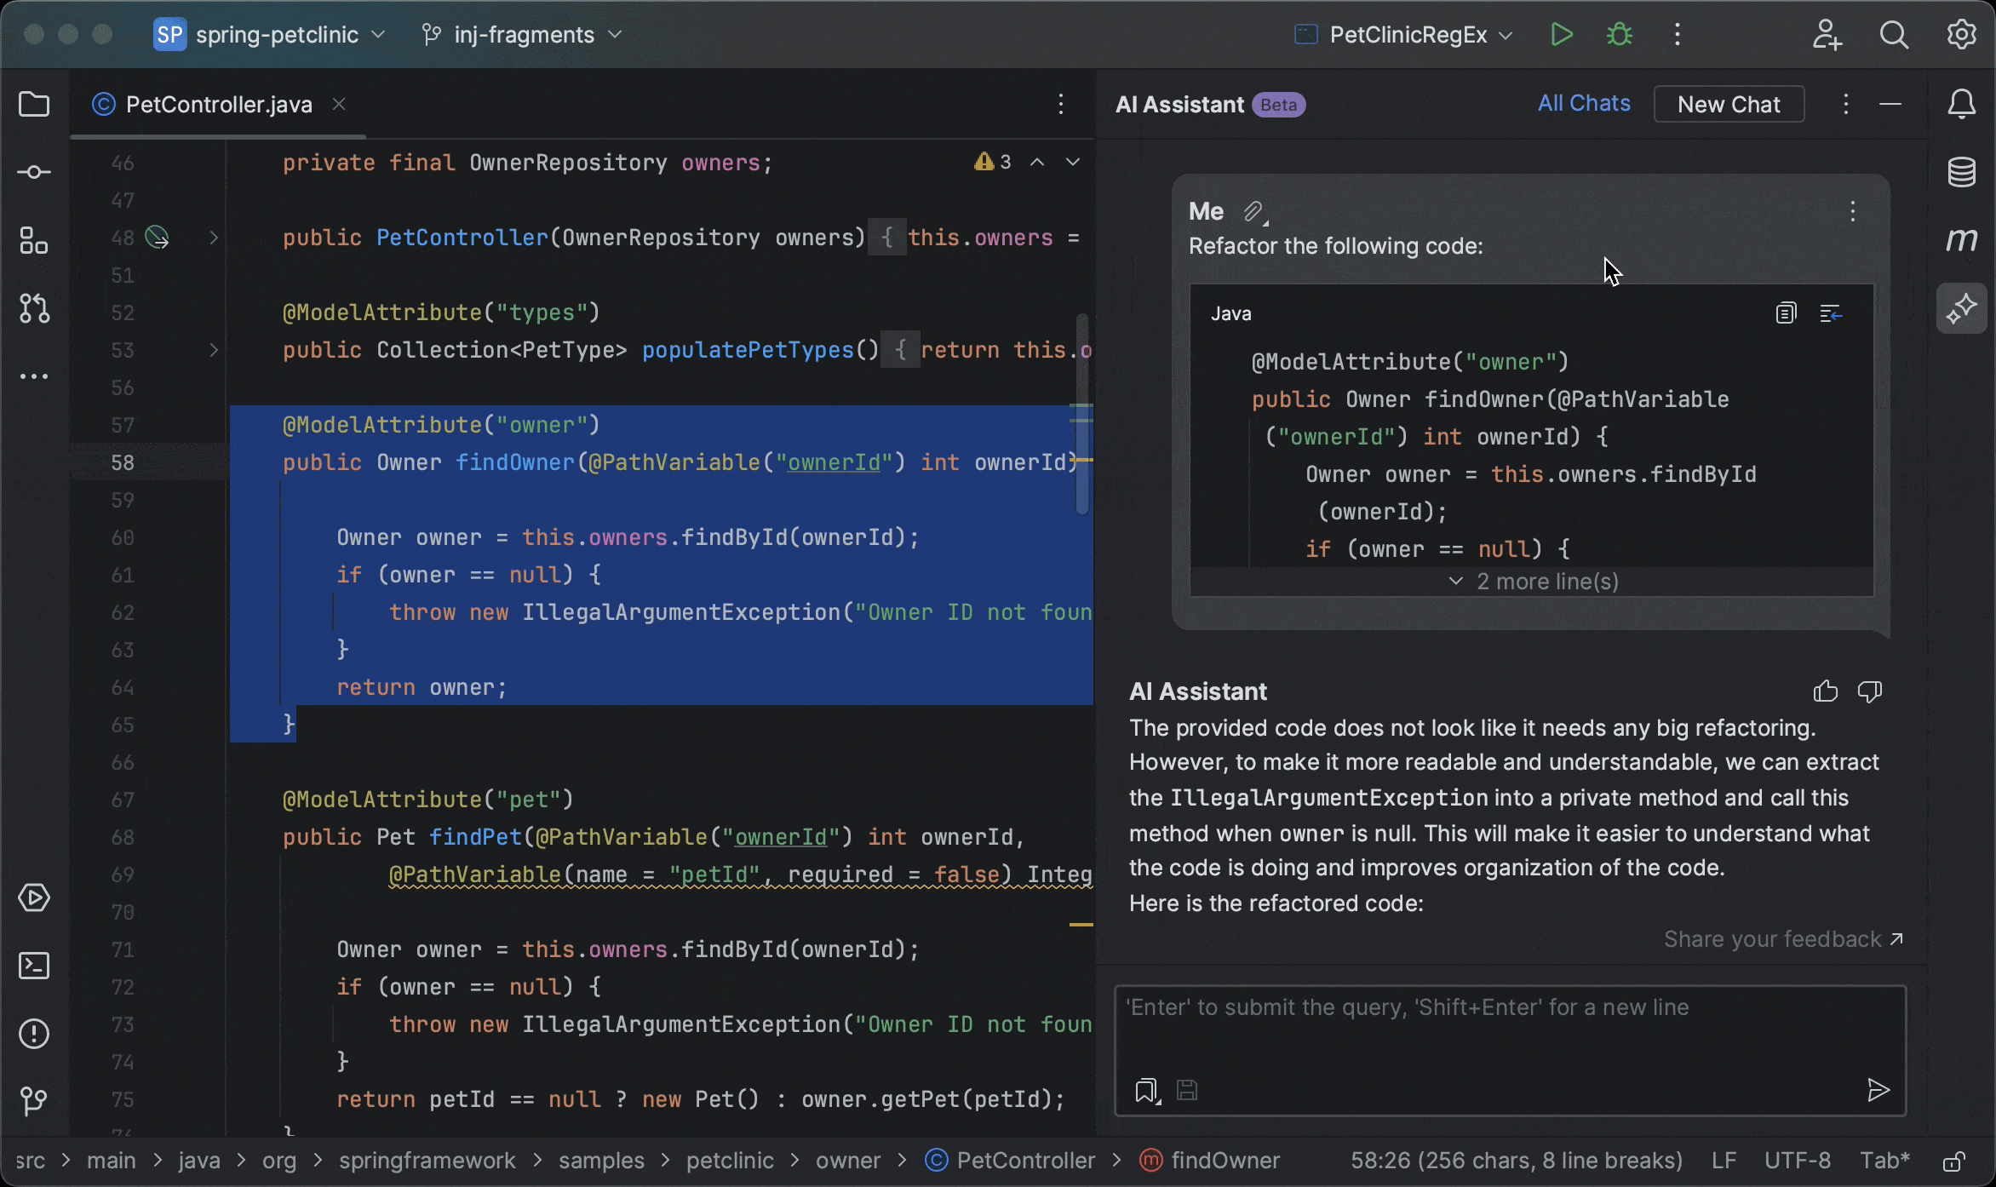The width and height of the screenshot is (1996, 1187).
Task: Click the thumbs down feedback icon
Action: click(1870, 691)
